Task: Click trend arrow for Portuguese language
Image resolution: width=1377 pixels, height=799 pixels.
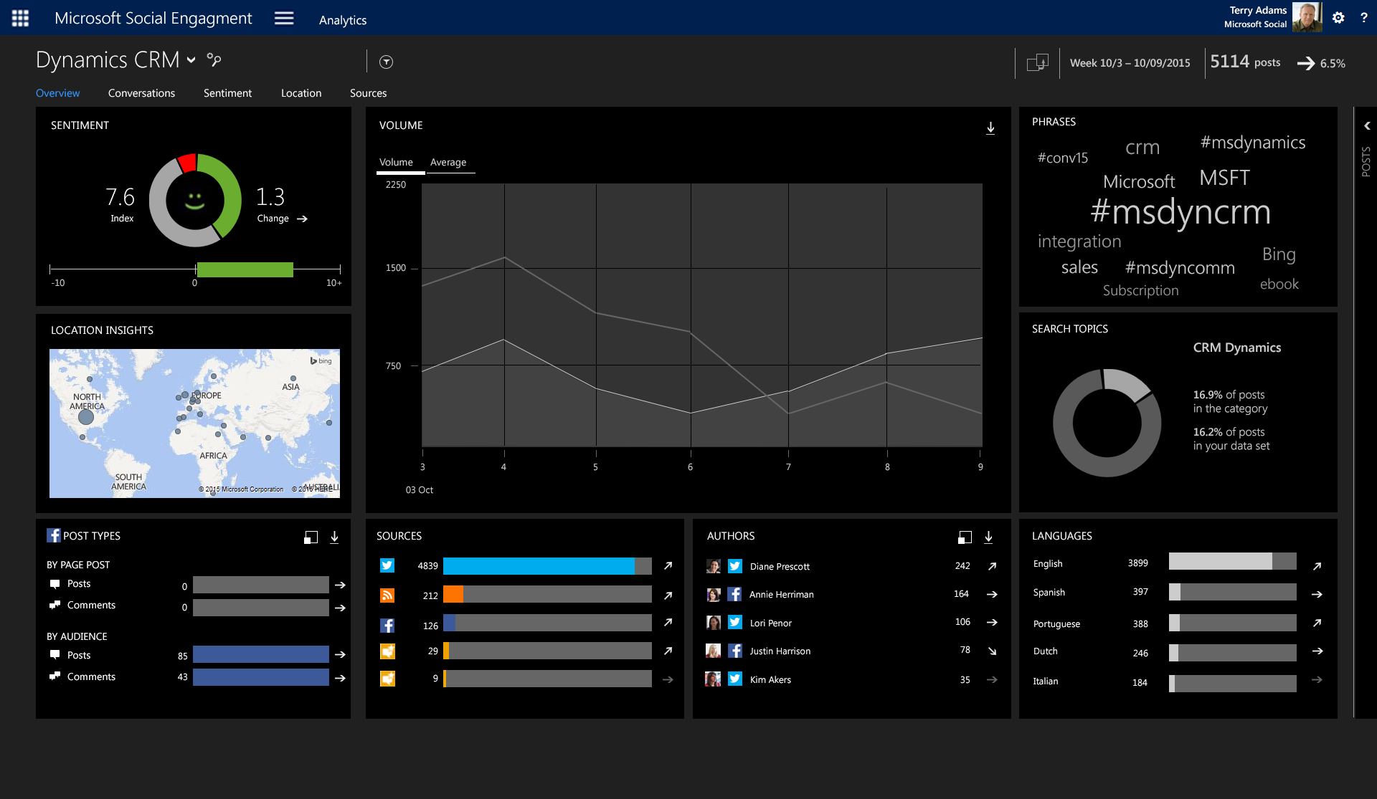Action: pos(1317,623)
